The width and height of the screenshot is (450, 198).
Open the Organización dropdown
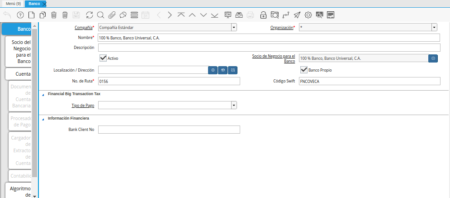coord(435,28)
